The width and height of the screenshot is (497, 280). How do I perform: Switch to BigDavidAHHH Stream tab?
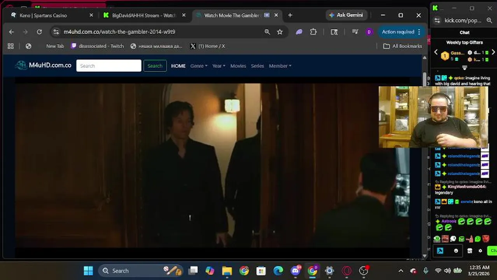pos(145,15)
